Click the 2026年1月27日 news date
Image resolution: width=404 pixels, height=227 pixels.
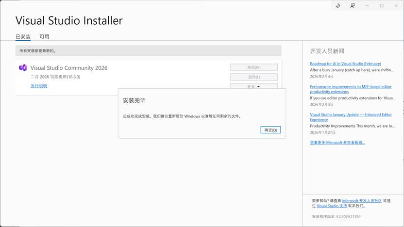pos(322,132)
